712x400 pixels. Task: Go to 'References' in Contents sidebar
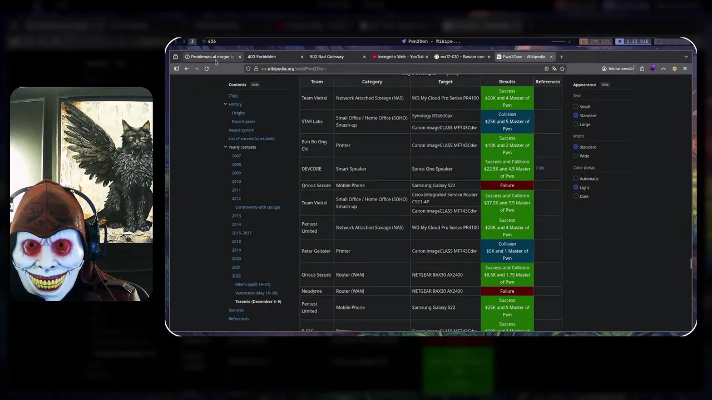239,319
